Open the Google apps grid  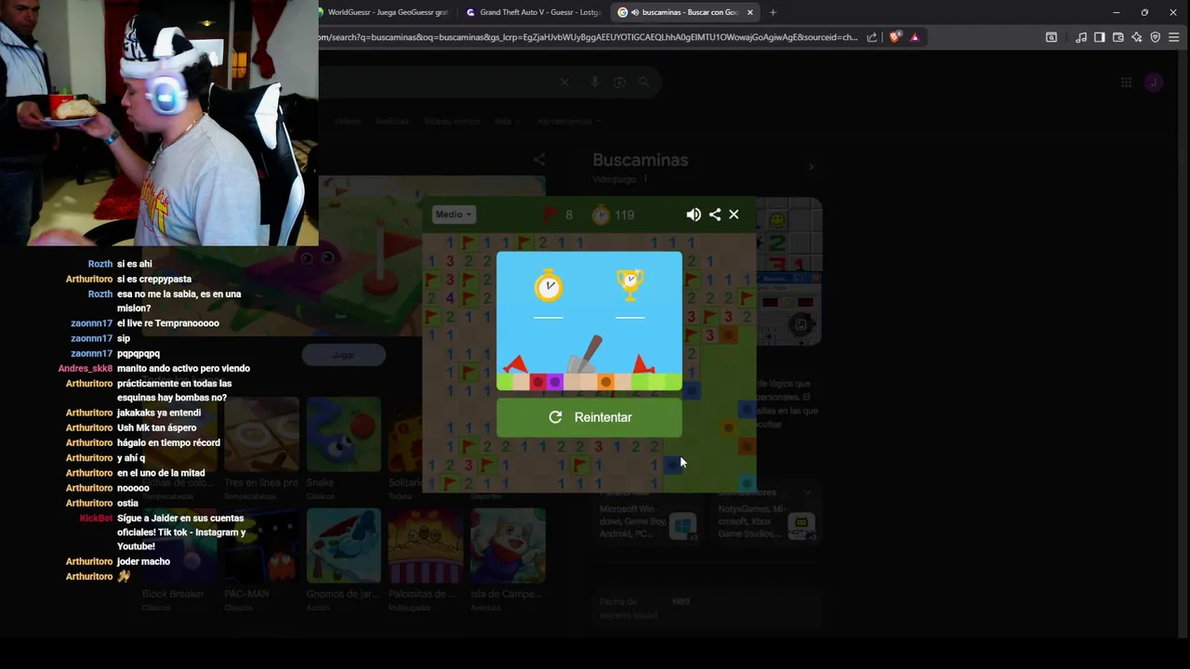pyautogui.click(x=1126, y=82)
